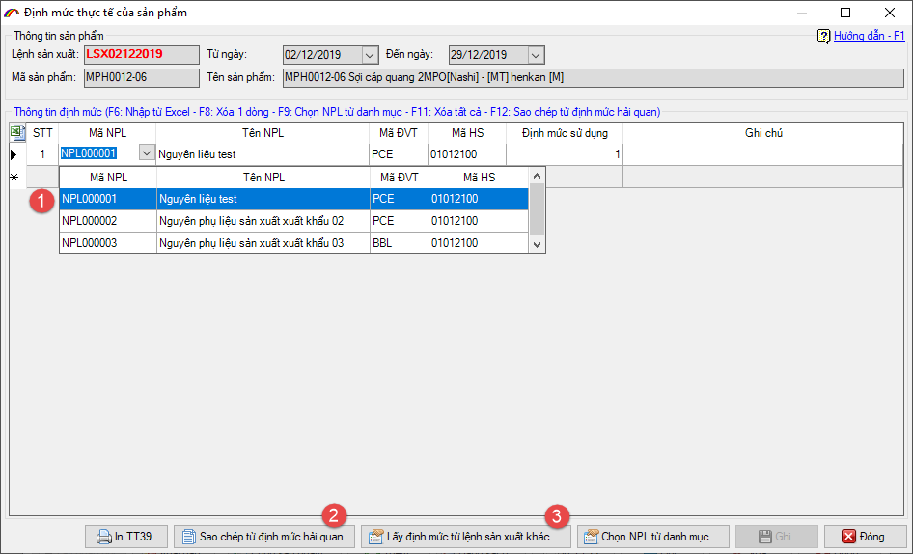The image size is (913, 554).
Task: Click the help question-mark icon
Action: coord(823,36)
